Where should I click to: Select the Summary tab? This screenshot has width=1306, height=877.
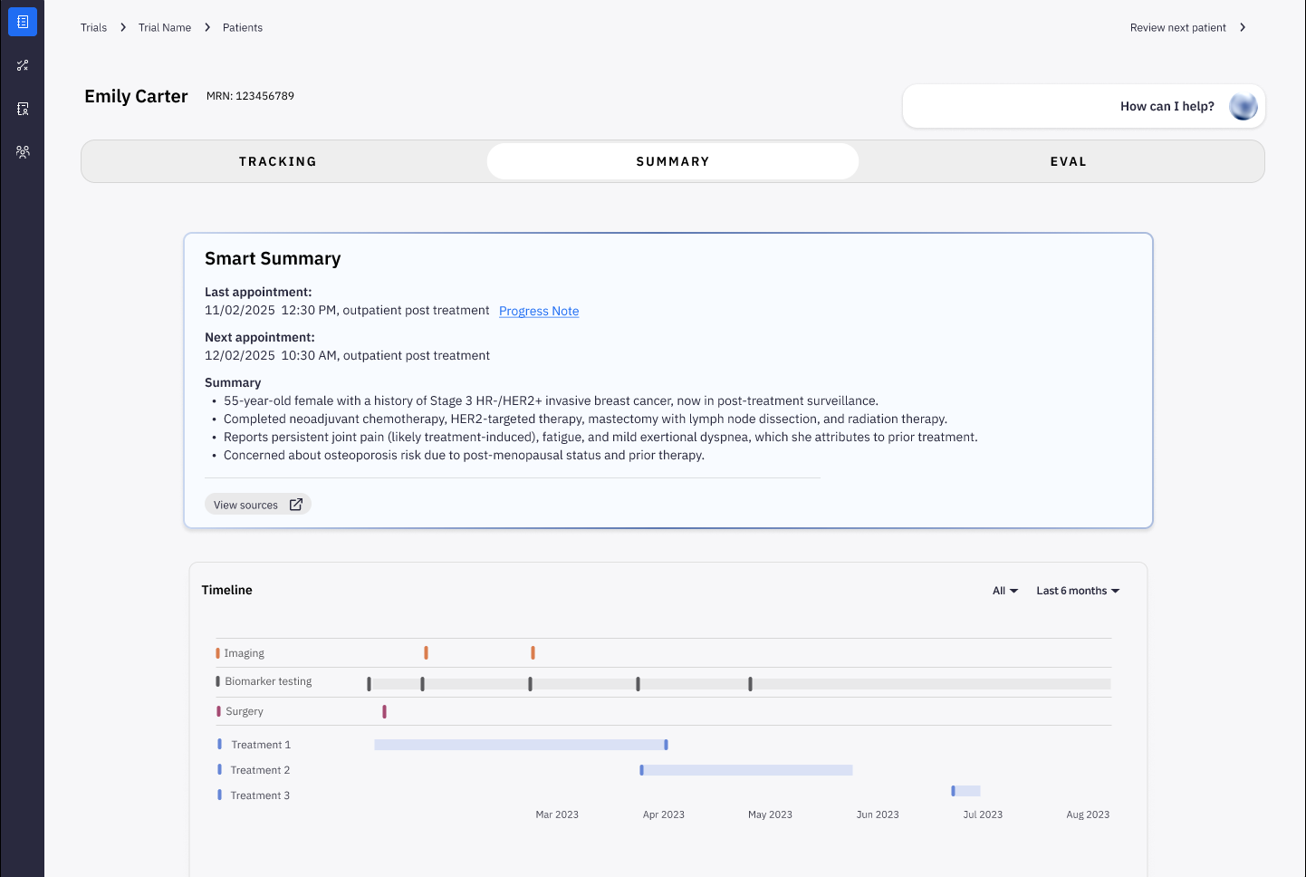(x=672, y=161)
